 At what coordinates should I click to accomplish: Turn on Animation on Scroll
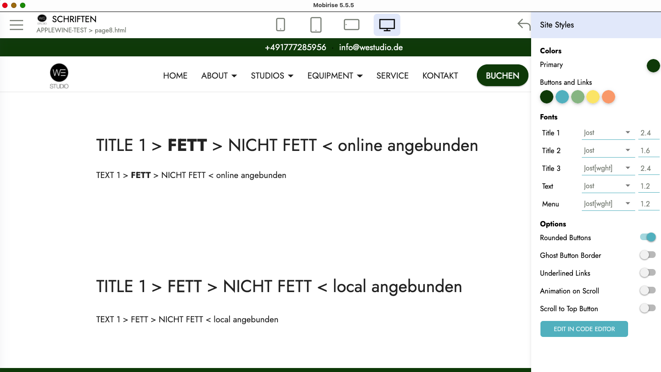pyautogui.click(x=648, y=290)
